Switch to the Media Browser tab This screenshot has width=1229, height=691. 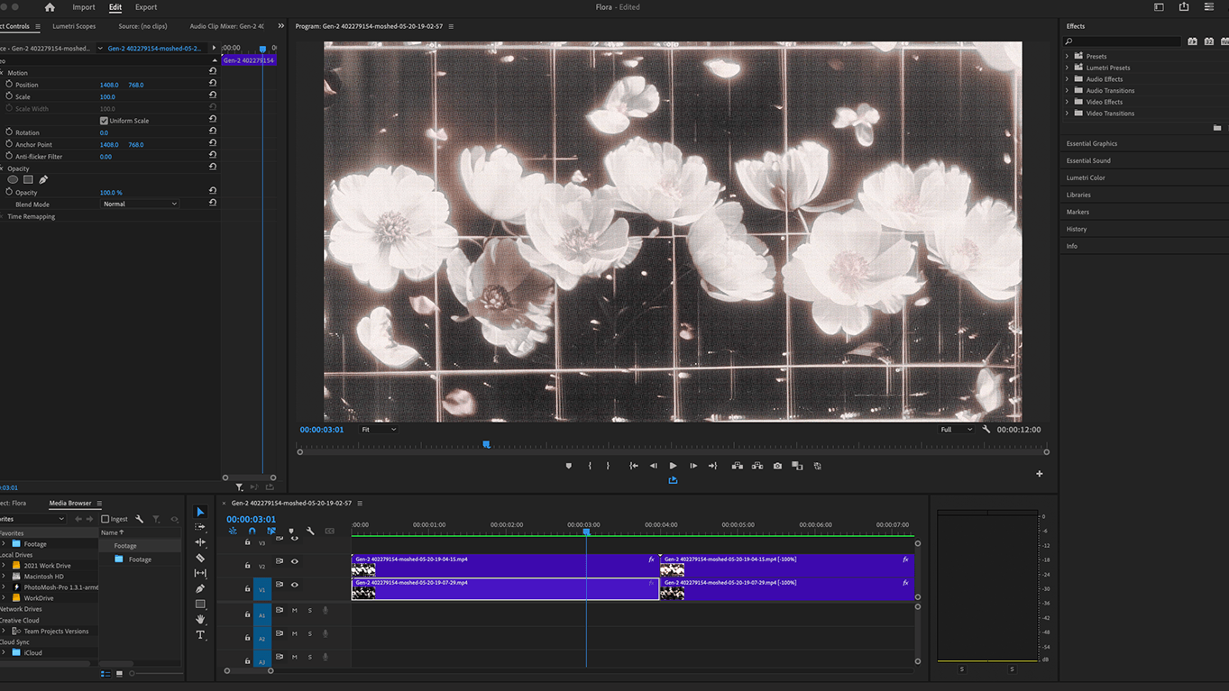click(70, 503)
